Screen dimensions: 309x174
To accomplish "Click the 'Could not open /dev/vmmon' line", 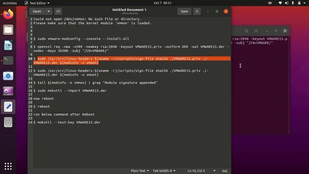I will click(x=87, y=19).
